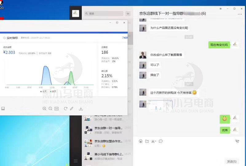Viewport: 246px width, 166px height.
Task: Open the 京东店群加盟合作交 conversation
Action: pos(107,143)
